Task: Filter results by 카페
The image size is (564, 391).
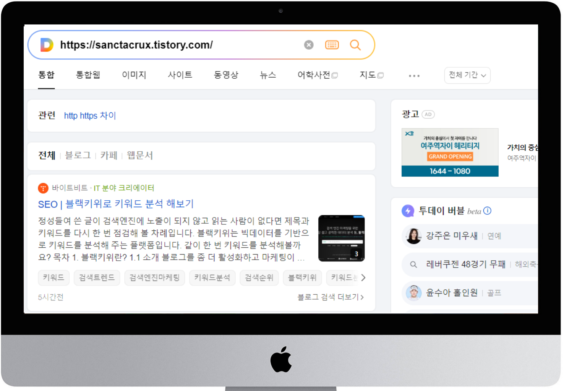Action: (109, 155)
